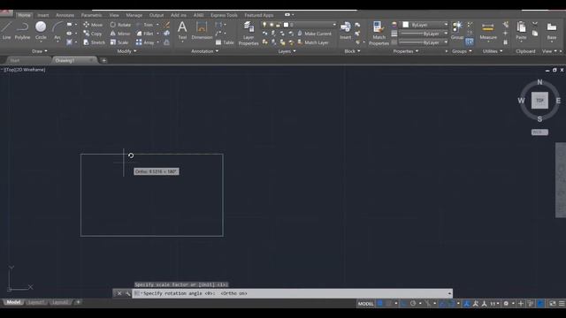Screen dimensions: 566x318
Task: Select the Polyline tool
Action: pos(22,30)
